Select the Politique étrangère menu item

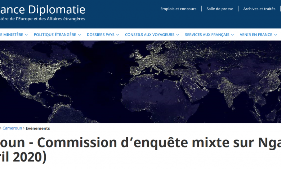coord(55,35)
